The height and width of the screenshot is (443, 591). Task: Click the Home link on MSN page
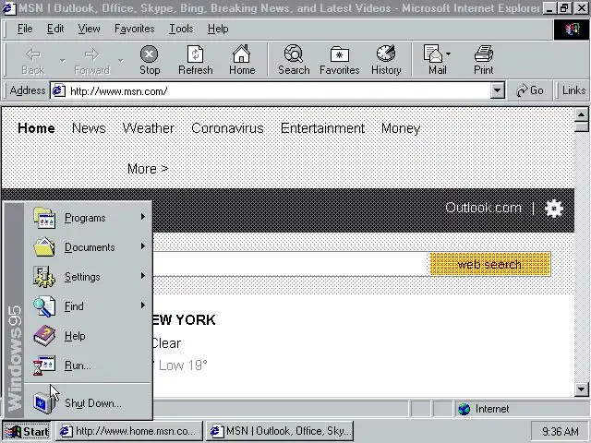click(x=36, y=128)
